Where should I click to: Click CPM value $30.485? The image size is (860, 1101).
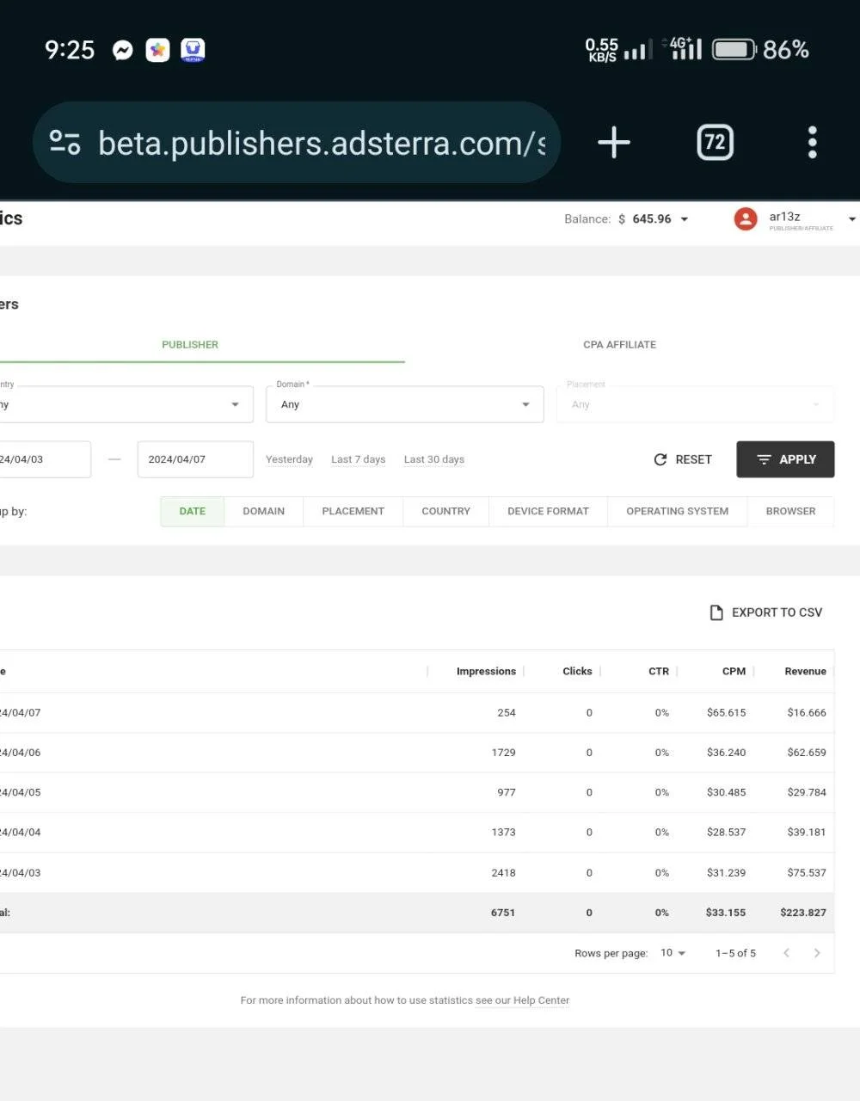726,792
